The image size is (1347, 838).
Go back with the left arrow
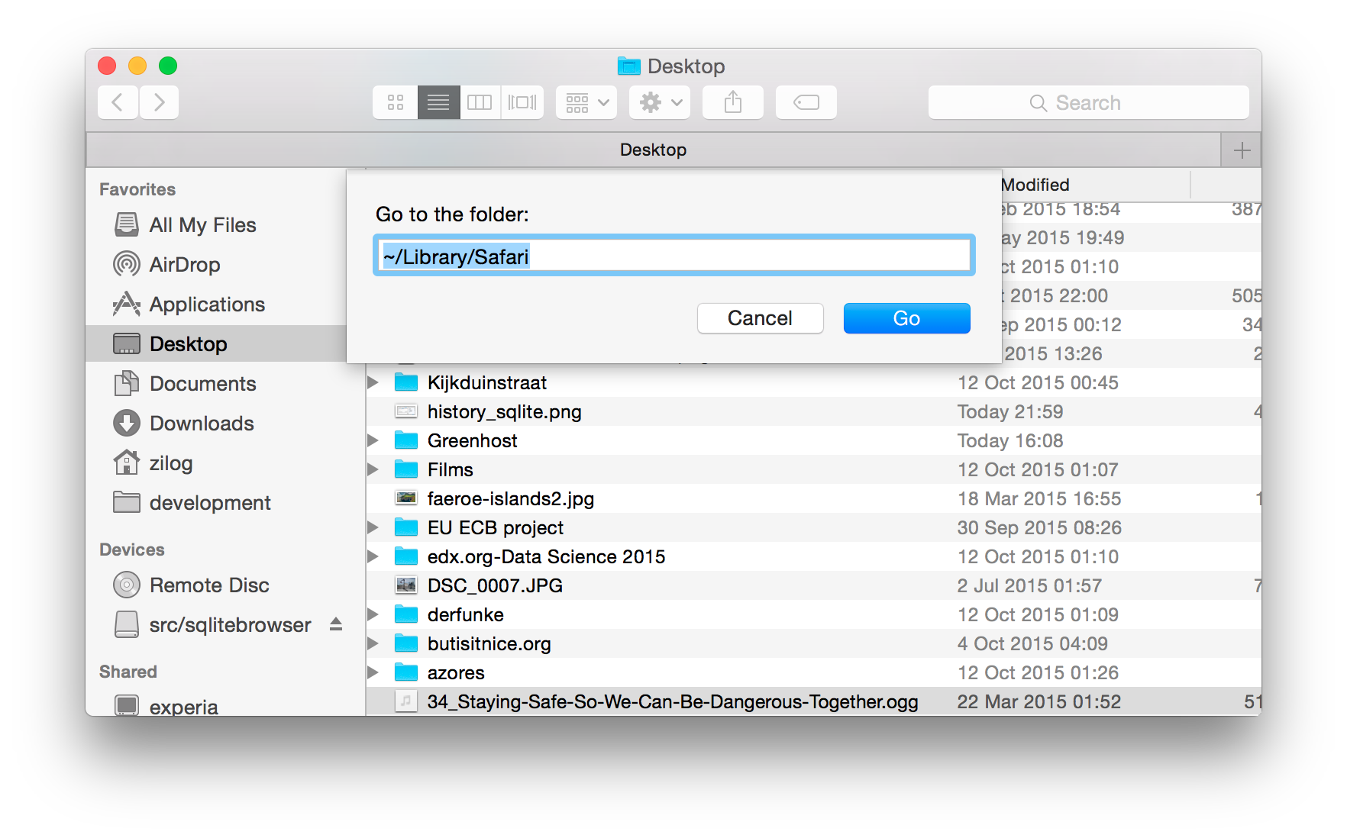click(118, 102)
